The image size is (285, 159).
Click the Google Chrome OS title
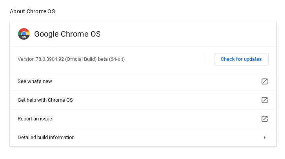[67, 34]
